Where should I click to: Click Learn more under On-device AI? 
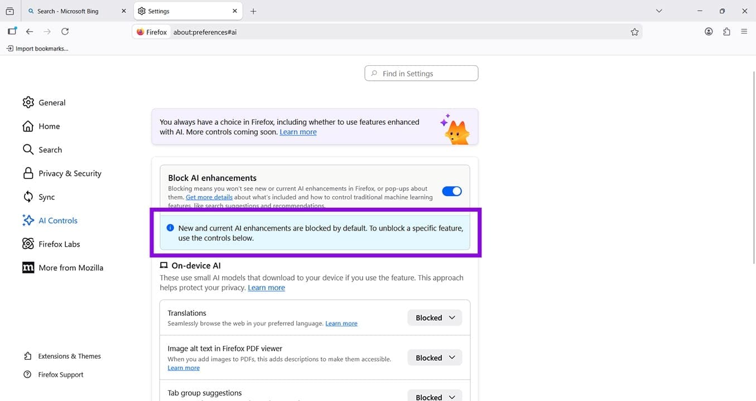(266, 288)
